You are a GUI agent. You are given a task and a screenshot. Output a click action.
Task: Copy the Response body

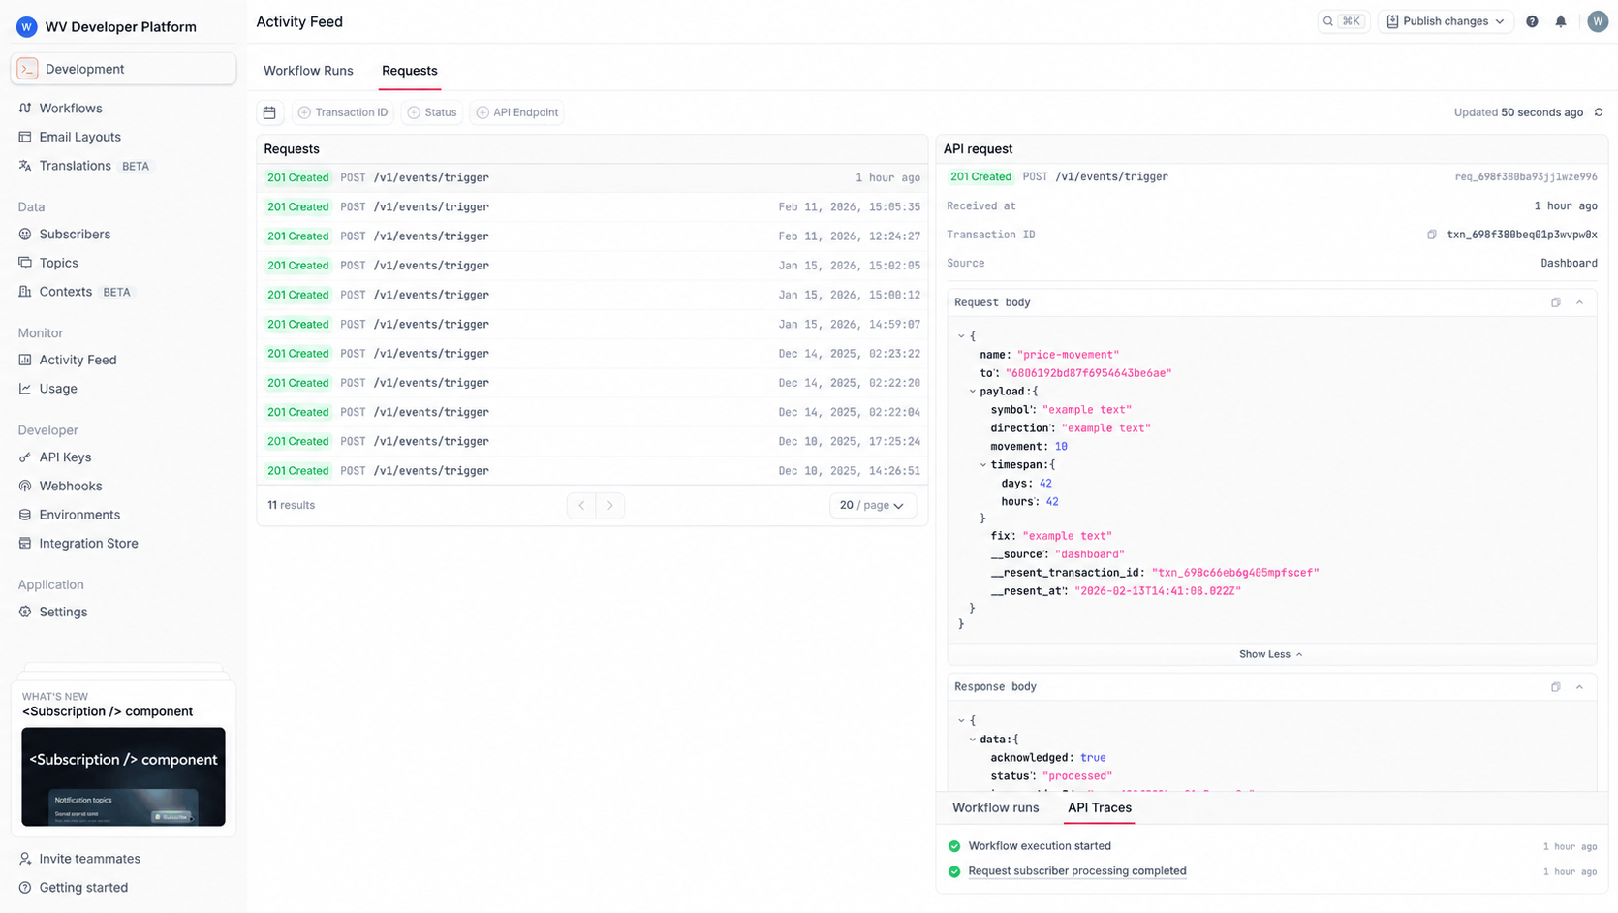[x=1556, y=687]
